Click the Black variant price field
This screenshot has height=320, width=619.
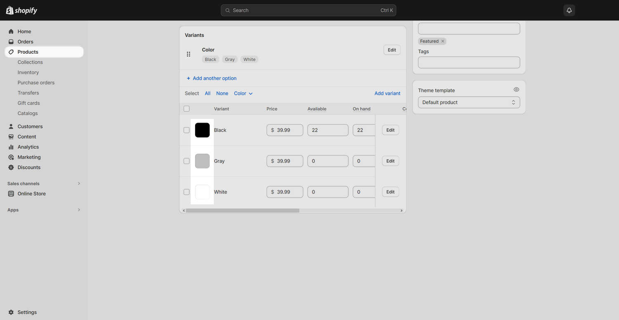coord(285,130)
